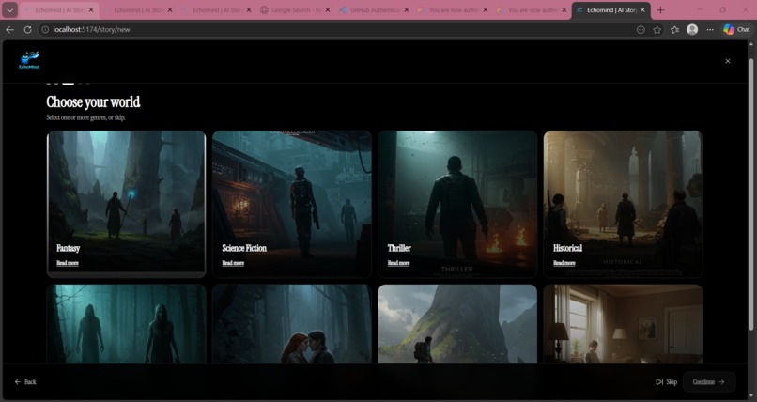Close the active Echomind tab
Viewport: 757px width, 402px height.
[x=642, y=9]
